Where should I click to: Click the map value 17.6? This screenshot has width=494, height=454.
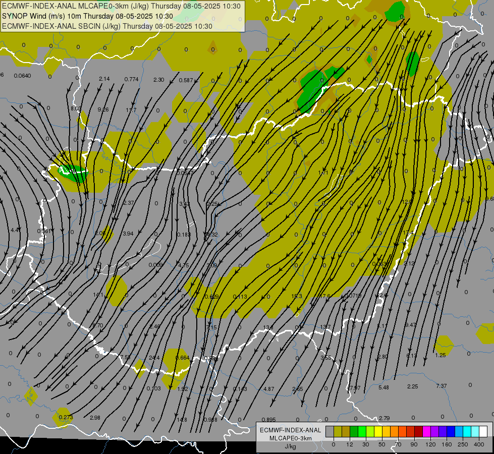[325, 296]
